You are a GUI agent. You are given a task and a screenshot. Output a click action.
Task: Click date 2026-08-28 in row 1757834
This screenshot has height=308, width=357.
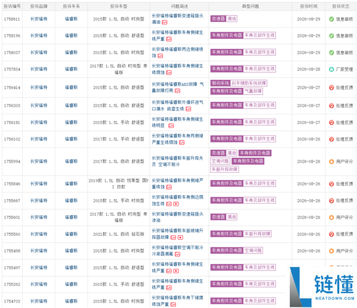(308, 69)
